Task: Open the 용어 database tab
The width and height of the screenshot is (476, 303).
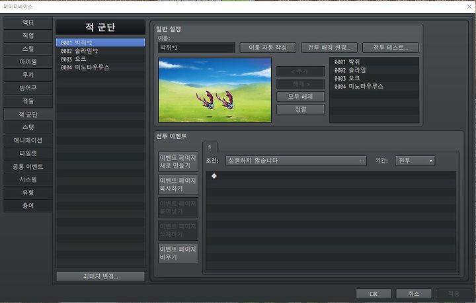Action: (28, 206)
